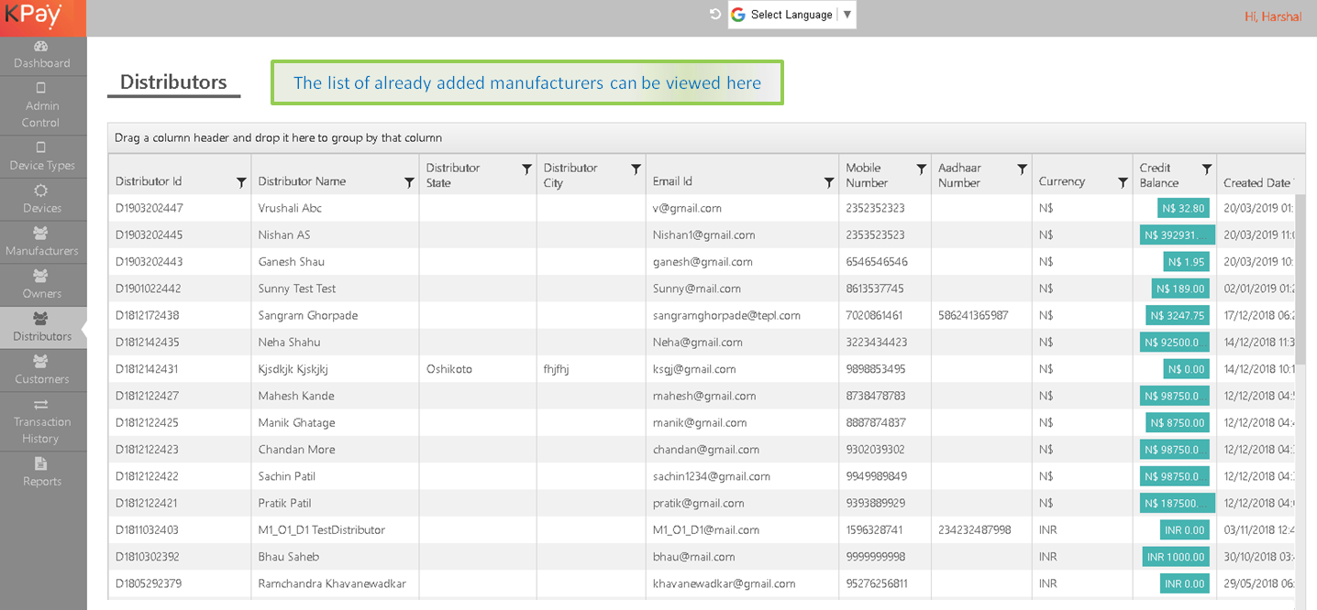Open filter for Distributor Name column

(x=409, y=183)
